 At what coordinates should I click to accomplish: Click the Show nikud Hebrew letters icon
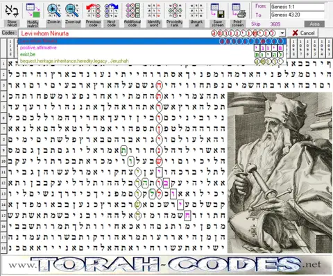pos(12,10)
